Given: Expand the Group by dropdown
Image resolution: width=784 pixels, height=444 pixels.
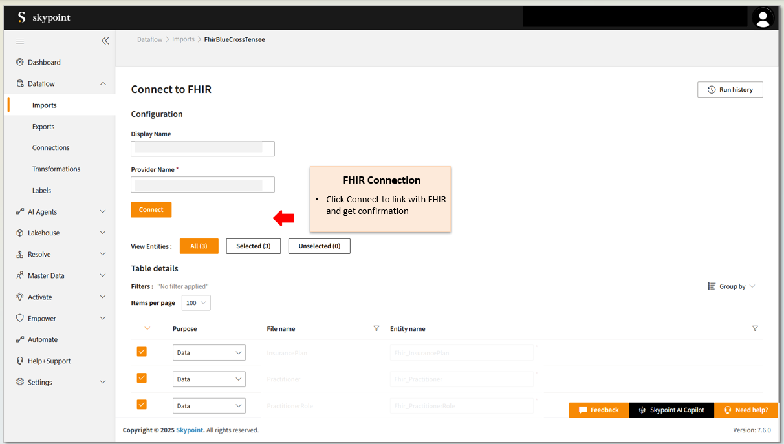Looking at the screenshot, I should click(732, 286).
